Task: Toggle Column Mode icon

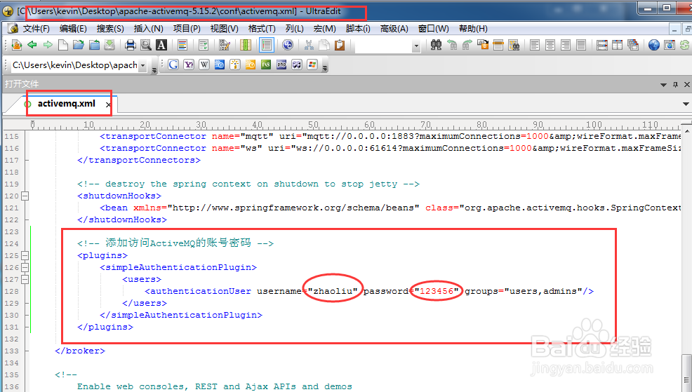Action: [x=246, y=45]
